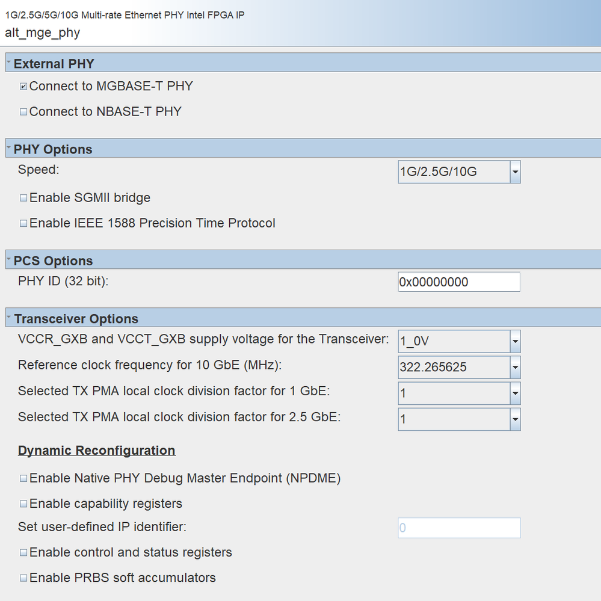Click the user-defined IP identifier field

459,528
